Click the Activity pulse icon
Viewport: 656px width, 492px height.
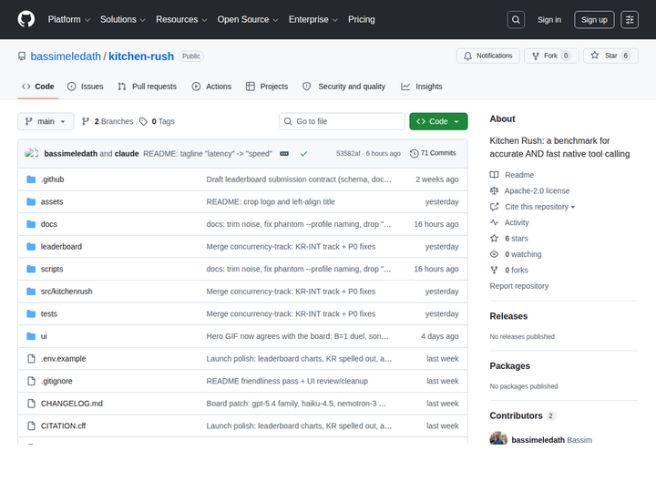point(494,222)
